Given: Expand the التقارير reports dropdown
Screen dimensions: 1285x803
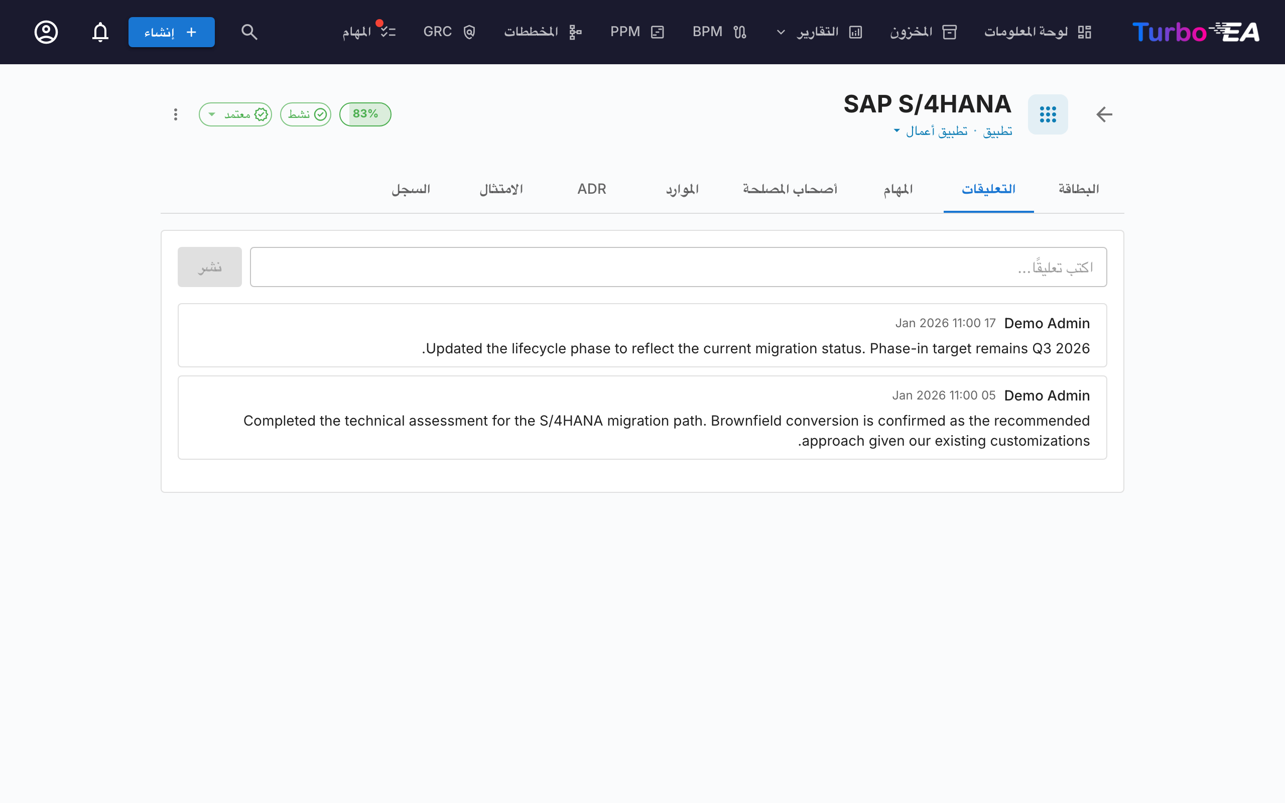Looking at the screenshot, I should coord(819,32).
